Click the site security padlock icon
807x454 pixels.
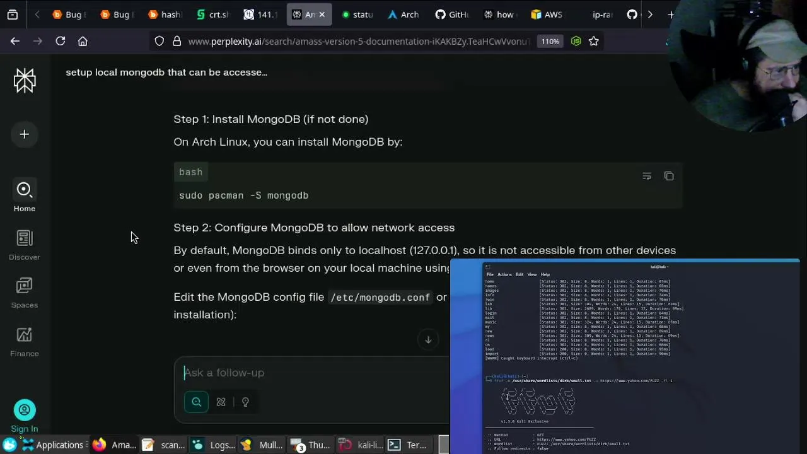pyautogui.click(x=177, y=41)
